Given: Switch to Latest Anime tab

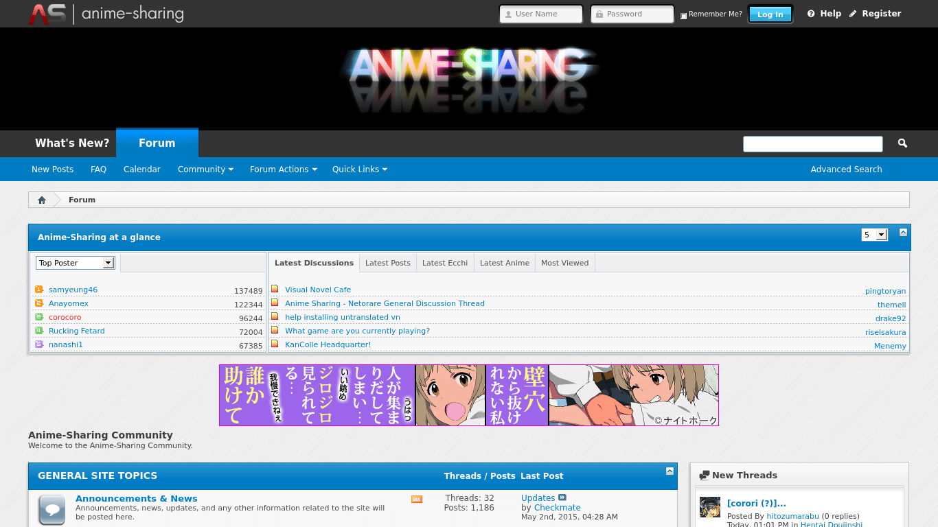Looking at the screenshot, I should point(505,263).
